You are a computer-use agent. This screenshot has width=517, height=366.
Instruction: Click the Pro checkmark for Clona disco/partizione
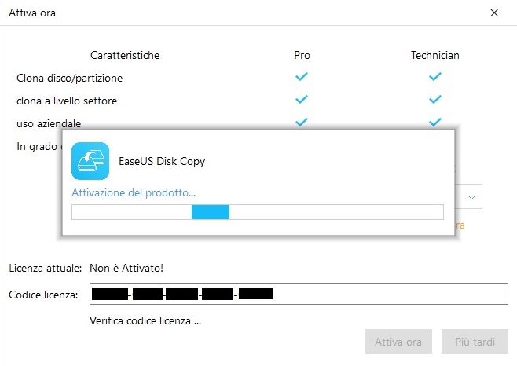coord(302,76)
